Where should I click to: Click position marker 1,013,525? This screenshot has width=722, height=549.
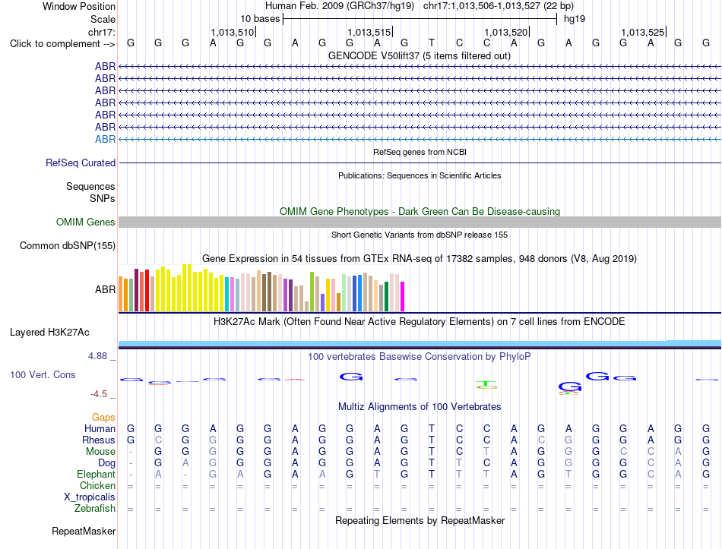tap(643, 32)
